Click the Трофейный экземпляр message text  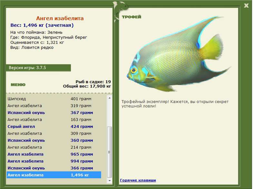click(x=175, y=104)
